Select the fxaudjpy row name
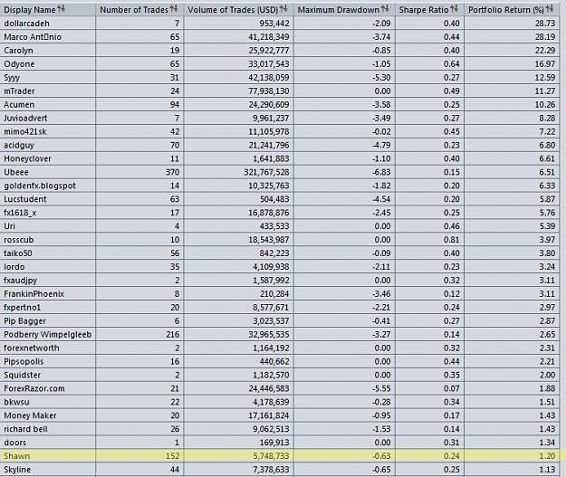 point(20,281)
